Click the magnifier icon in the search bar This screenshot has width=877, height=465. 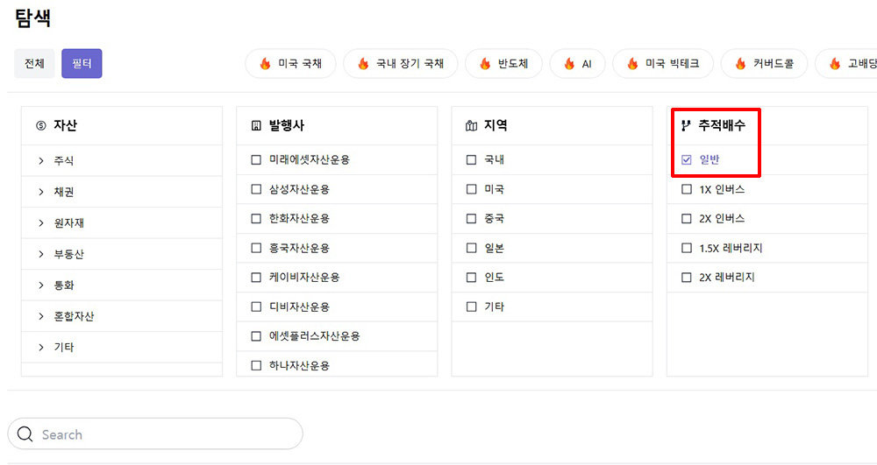pos(25,434)
